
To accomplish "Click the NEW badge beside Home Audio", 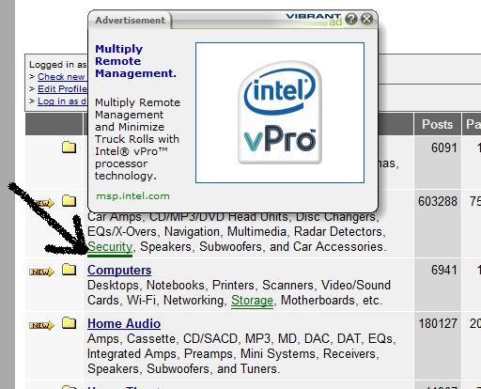I will pos(41,325).
